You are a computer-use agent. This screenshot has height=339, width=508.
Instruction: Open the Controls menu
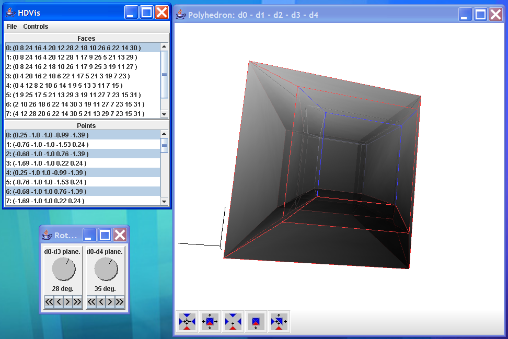36,26
